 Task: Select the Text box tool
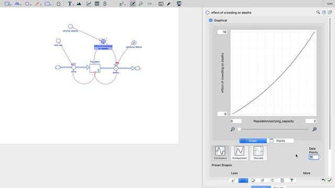tap(70, 4)
